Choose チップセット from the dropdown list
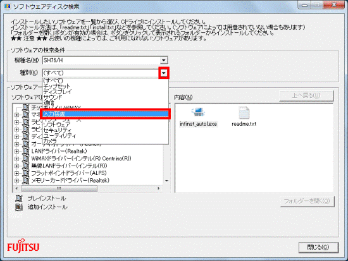This screenshot has height=261, width=348. [x=105, y=86]
